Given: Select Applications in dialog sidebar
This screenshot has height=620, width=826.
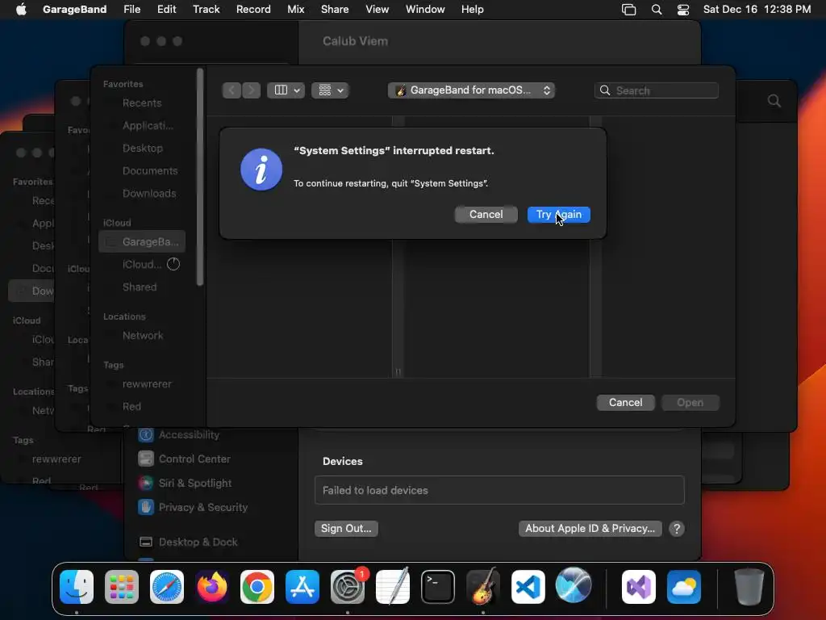Looking at the screenshot, I should tap(142, 125).
